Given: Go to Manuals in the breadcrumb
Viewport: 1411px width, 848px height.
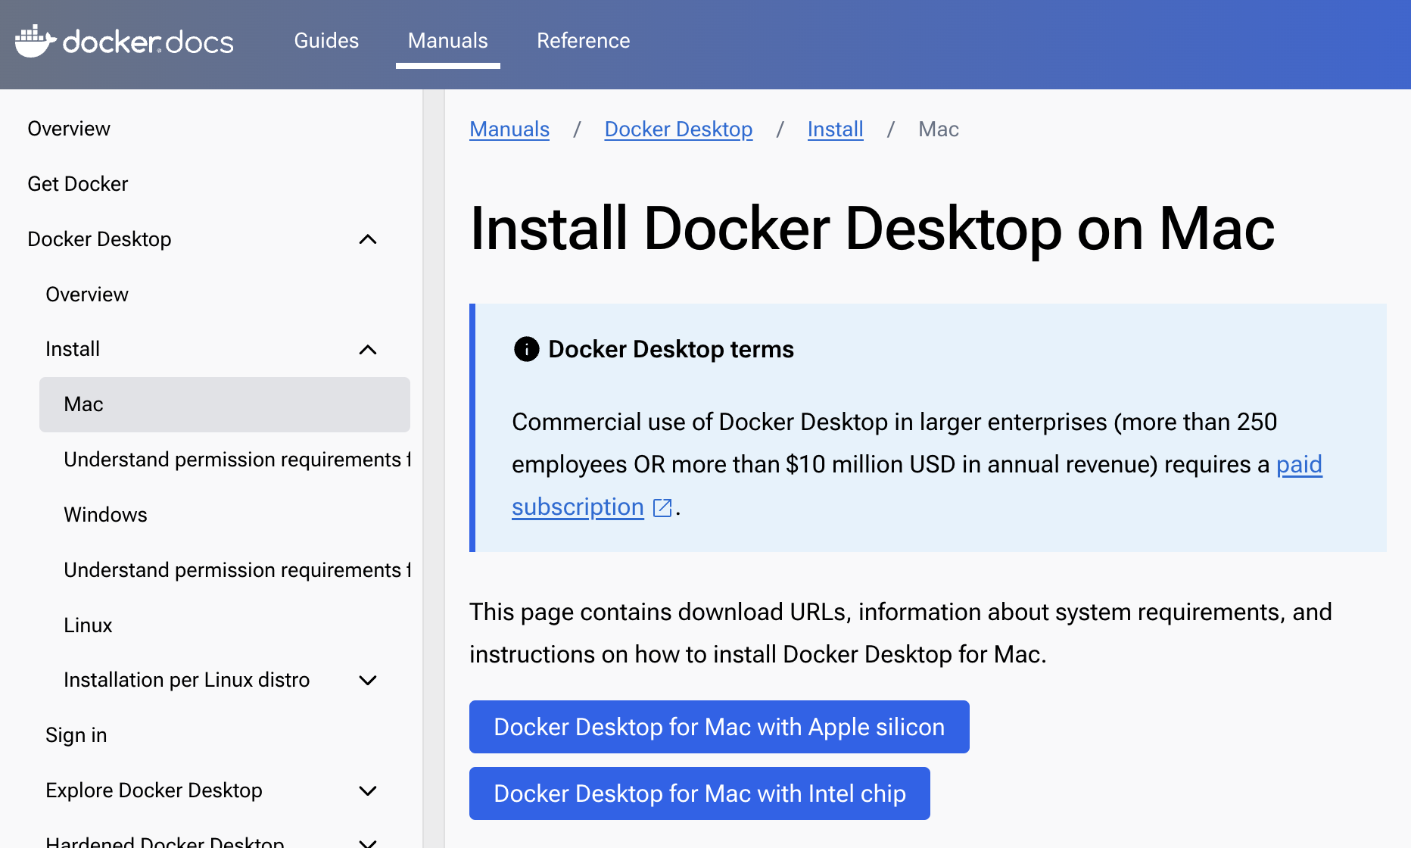Looking at the screenshot, I should point(509,129).
